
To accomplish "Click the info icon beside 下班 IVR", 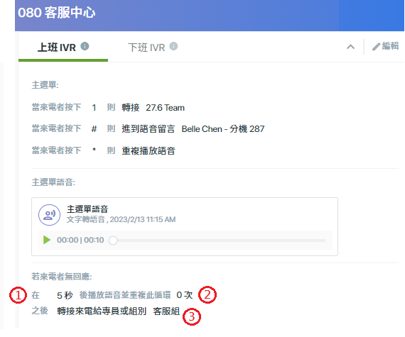I will click(173, 46).
